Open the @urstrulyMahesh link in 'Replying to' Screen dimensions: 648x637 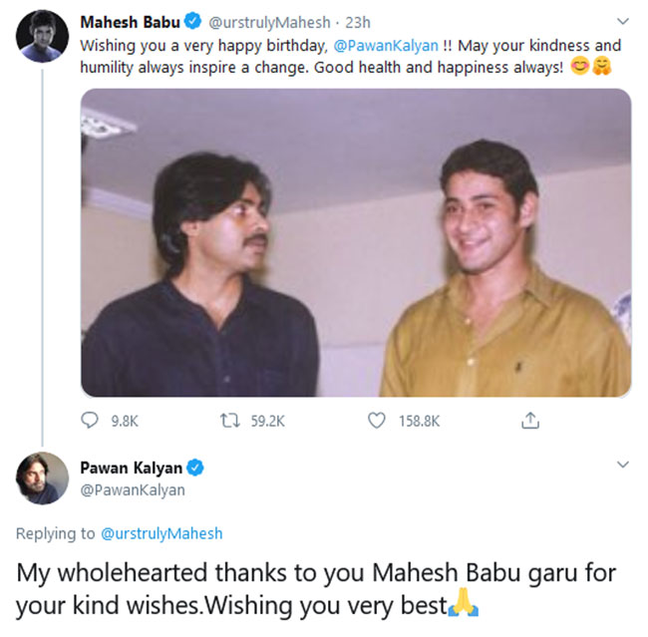pos(162,533)
